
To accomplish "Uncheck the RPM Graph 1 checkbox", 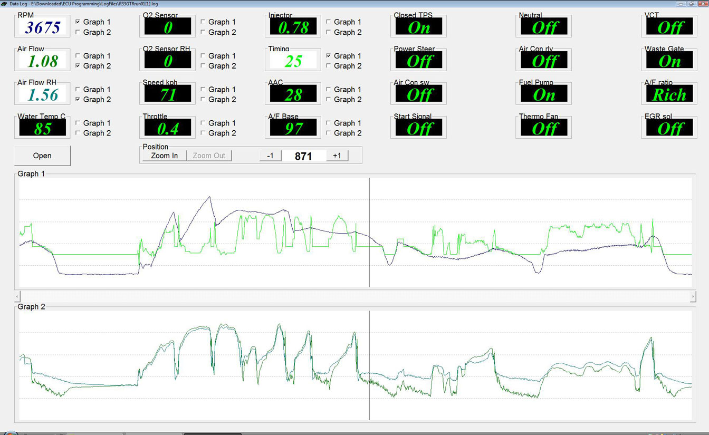I will point(78,22).
